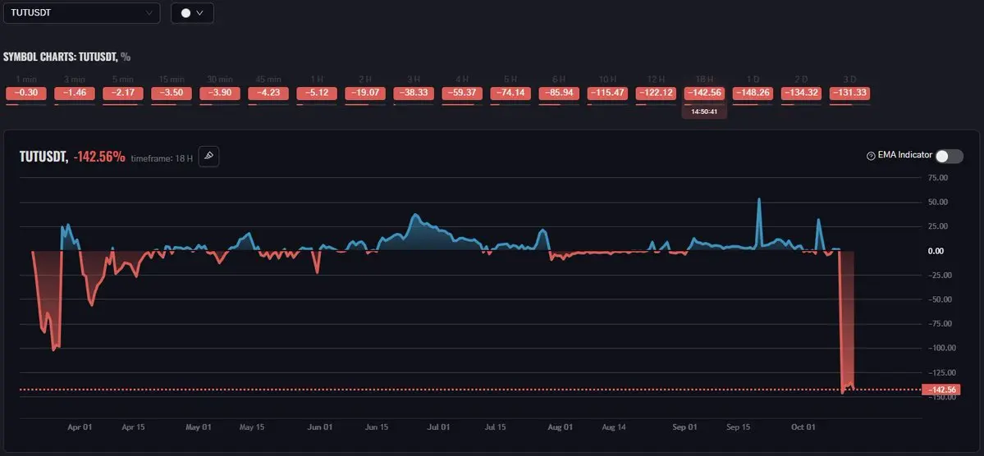The image size is (984, 456).
Task: Click the Apr 15 date axis label
Action: pos(132,427)
